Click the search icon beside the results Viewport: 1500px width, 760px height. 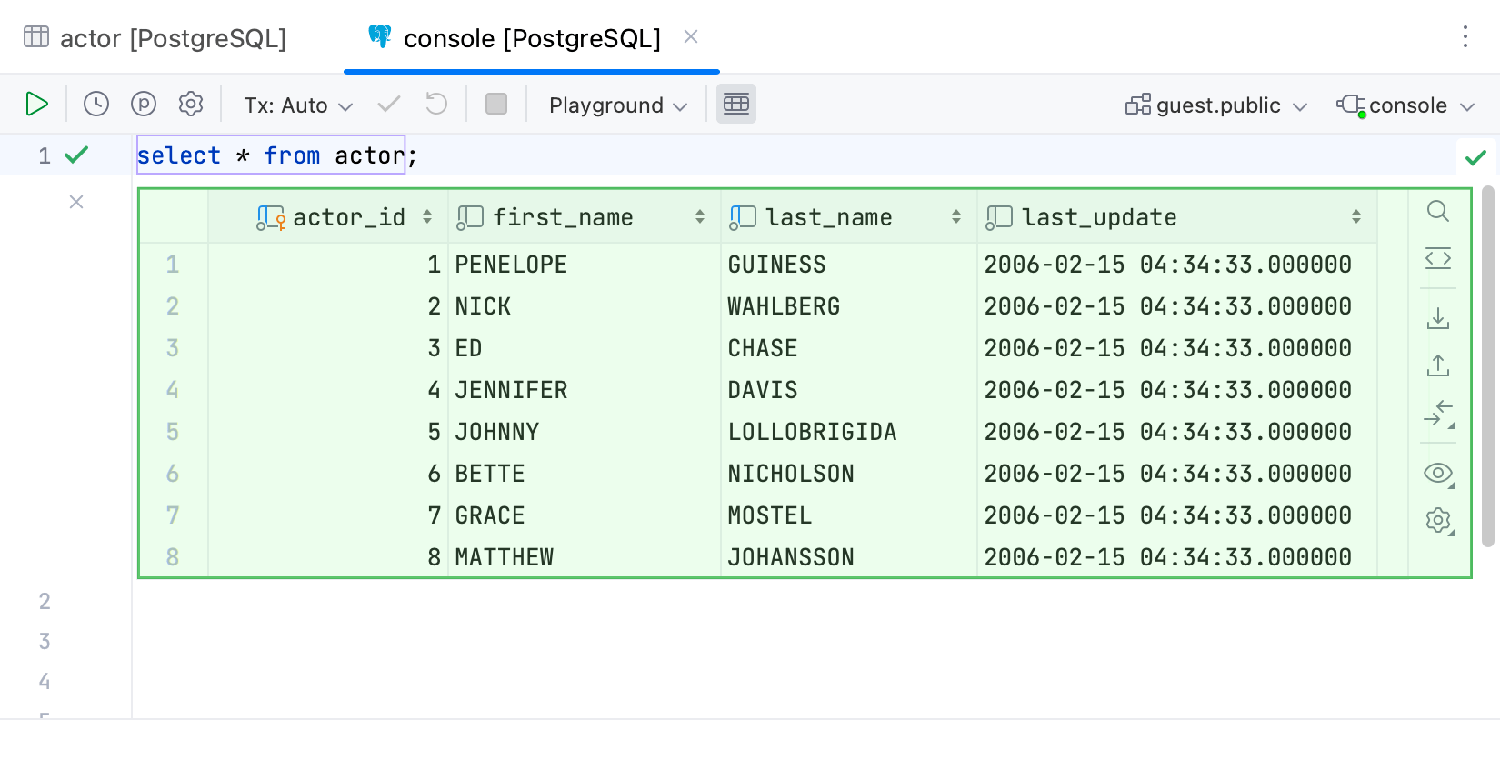[x=1438, y=212]
